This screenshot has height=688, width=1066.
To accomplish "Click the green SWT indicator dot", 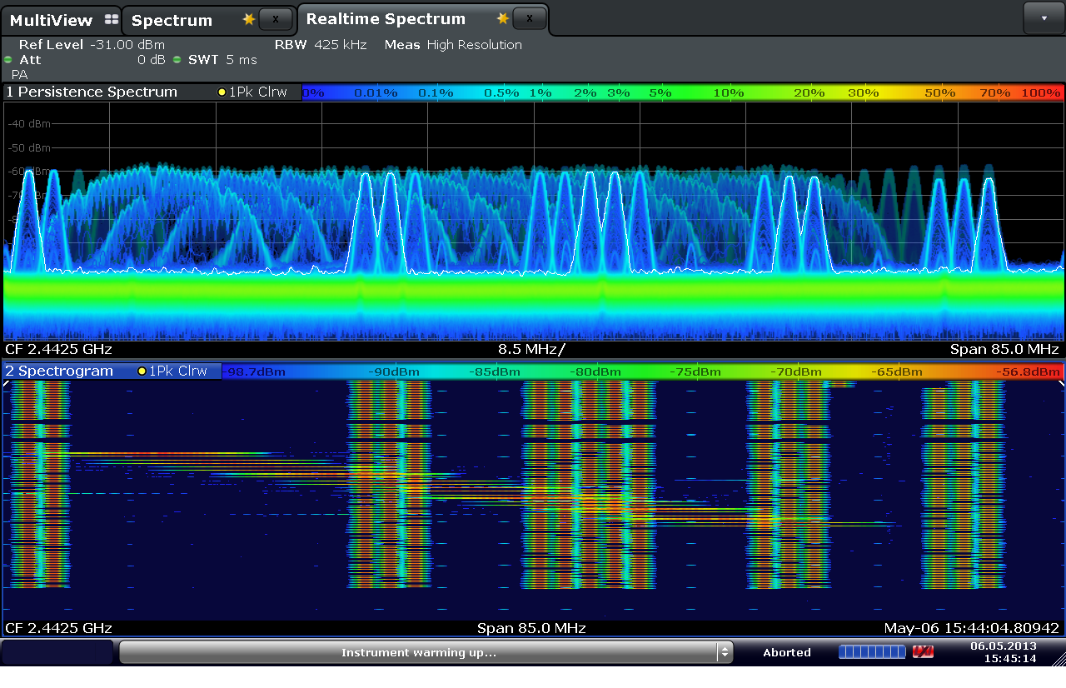I will (x=177, y=60).
